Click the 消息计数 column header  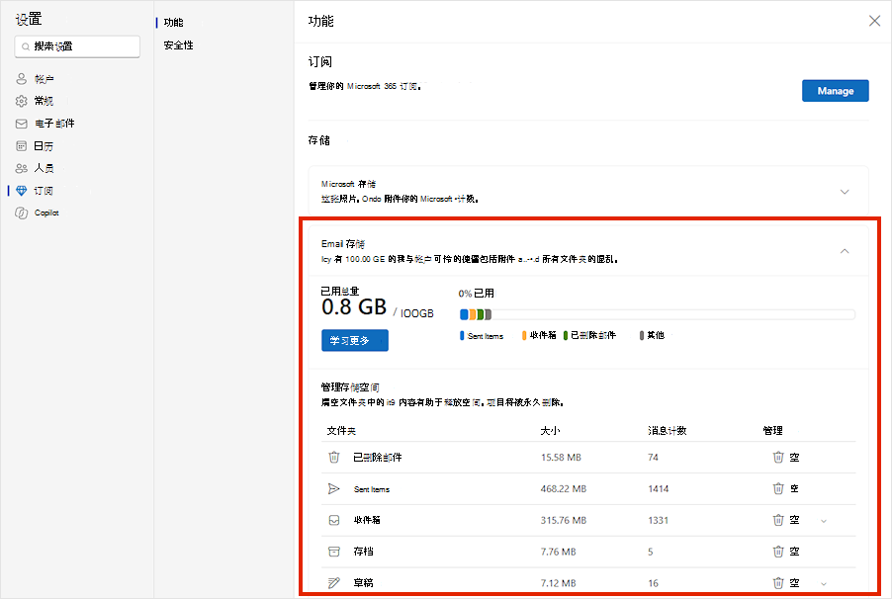pos(668,431)
